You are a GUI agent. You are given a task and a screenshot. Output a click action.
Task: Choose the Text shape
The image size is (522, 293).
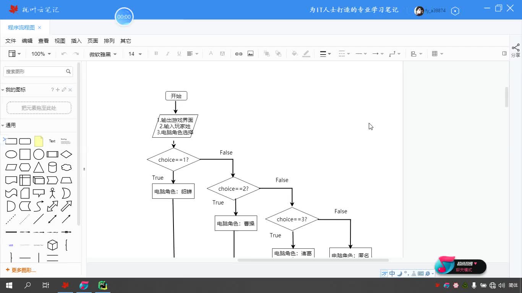pyautogui.click(x=52, y=141)
